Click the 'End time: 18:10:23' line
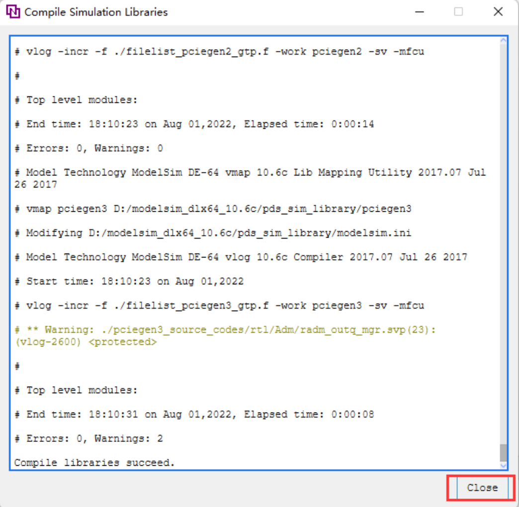Viewport: 519px width, 507px height. 194,124
